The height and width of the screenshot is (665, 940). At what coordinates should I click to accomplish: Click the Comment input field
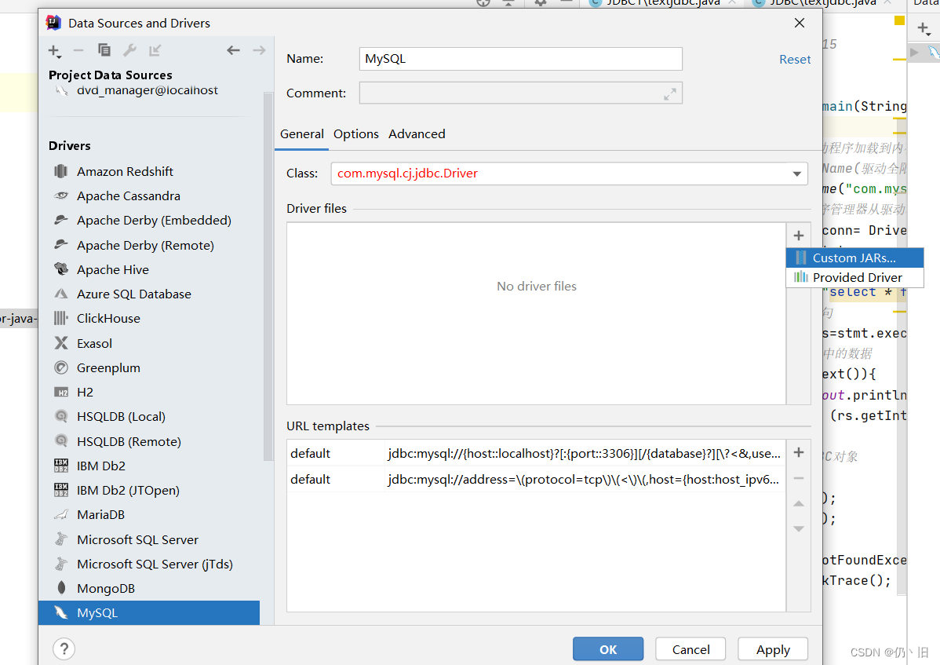click(x=520, y=93)
